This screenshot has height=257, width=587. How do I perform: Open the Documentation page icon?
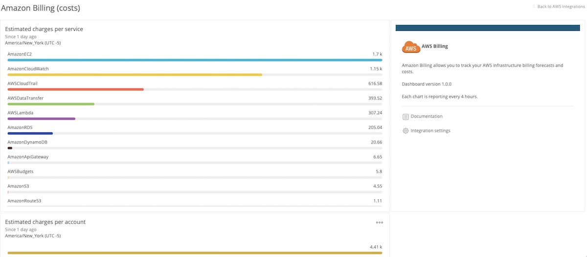click(x=405, y=116)
